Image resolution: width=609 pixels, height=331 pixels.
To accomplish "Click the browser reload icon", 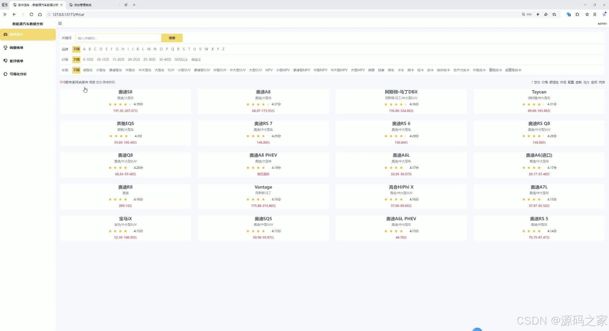I will (x=31, y=14).
